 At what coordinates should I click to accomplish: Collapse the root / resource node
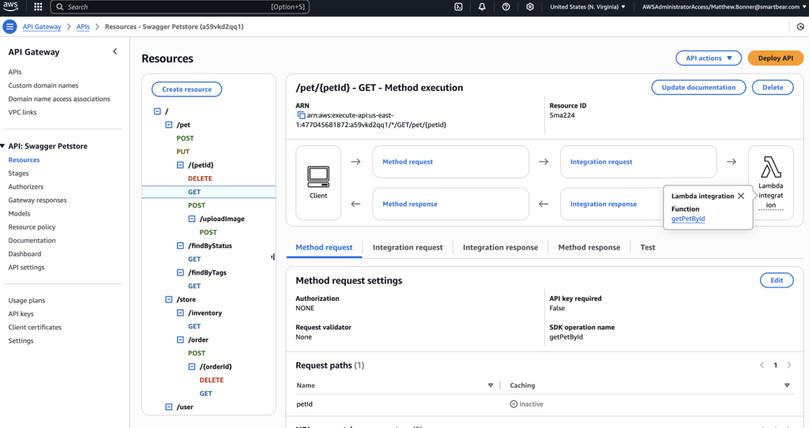click(157, 111)
